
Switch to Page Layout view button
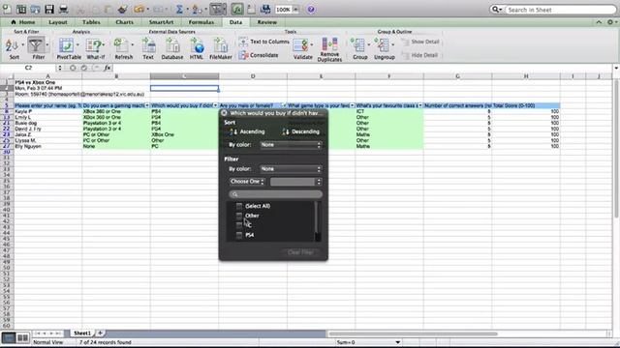(x=23, y=337)
